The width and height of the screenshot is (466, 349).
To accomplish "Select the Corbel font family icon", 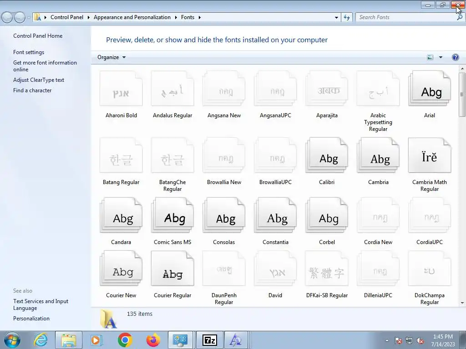I will click(327, 215).
